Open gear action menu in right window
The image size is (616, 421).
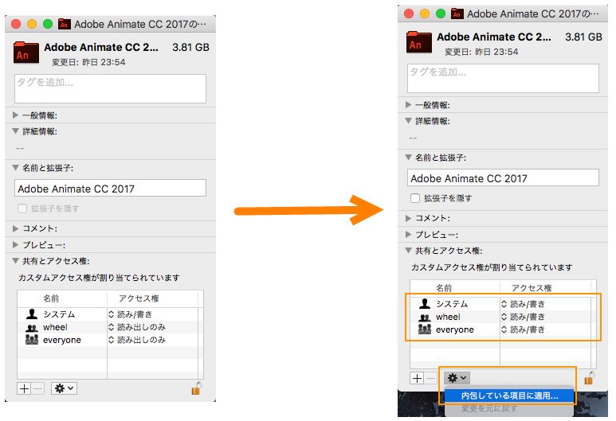click(457, 378)
